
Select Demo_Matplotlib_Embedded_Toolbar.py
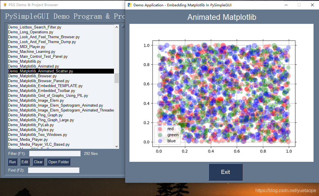tap(61, 91)
